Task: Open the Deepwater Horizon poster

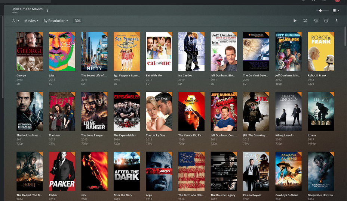Action: click(321, 171)
